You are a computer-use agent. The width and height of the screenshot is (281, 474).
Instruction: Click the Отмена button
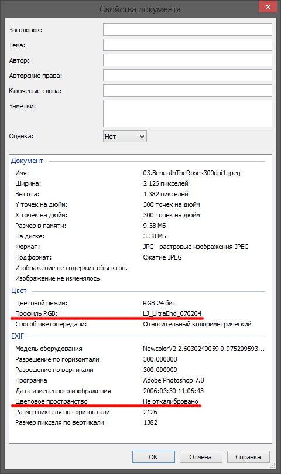201,457
